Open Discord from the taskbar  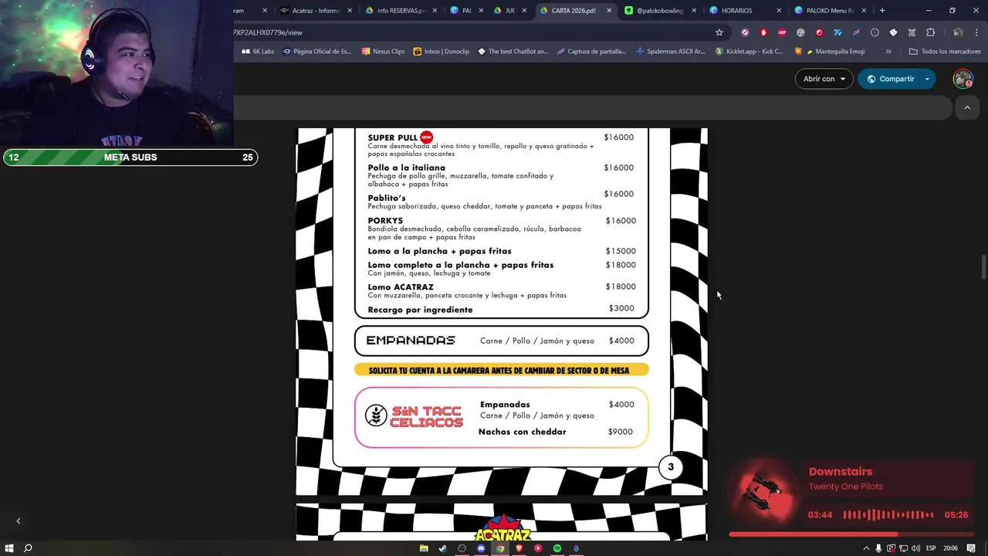click(x=481, y=548)
